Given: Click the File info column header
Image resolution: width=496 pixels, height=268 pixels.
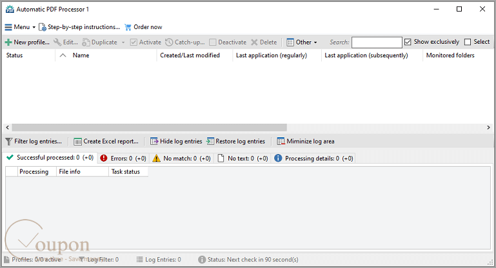Looking at the screenshot, I should tap(83, 171).
